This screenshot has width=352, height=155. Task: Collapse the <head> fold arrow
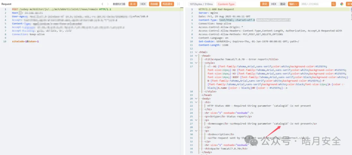coord(196,56)
